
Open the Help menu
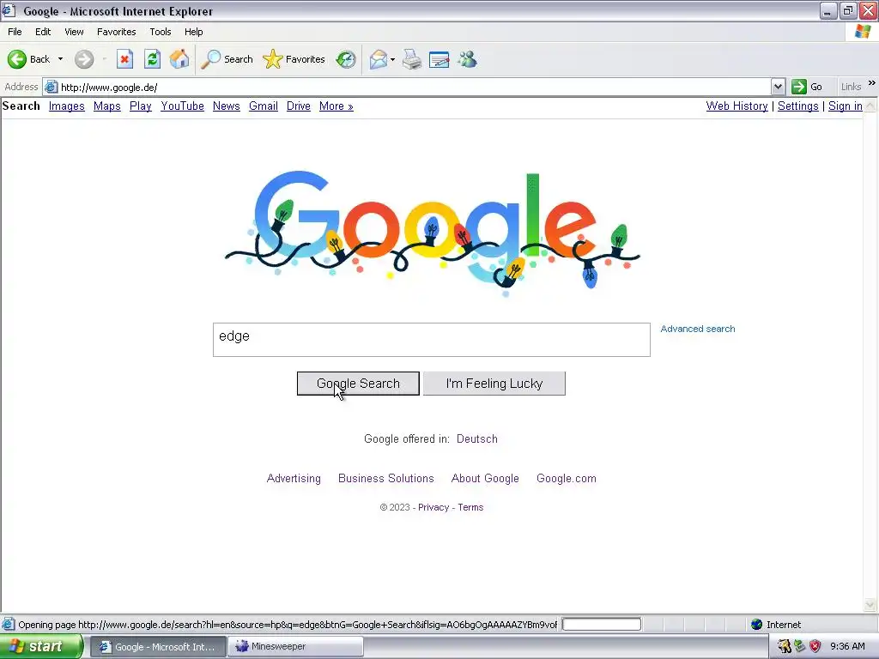pyautogui.click(x=193, y=32)
